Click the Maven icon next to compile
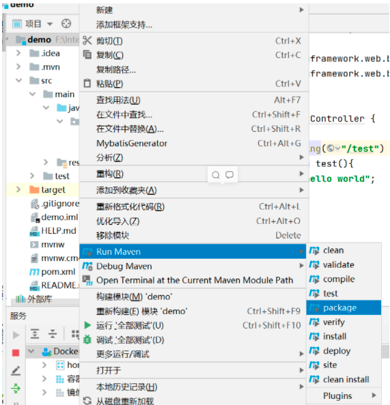This screenshot has width=390, height=405. coord(314,279)
